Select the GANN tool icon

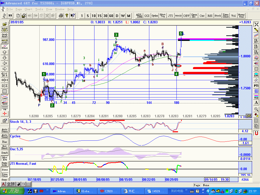pyautogui.click(x=5, y=103)
